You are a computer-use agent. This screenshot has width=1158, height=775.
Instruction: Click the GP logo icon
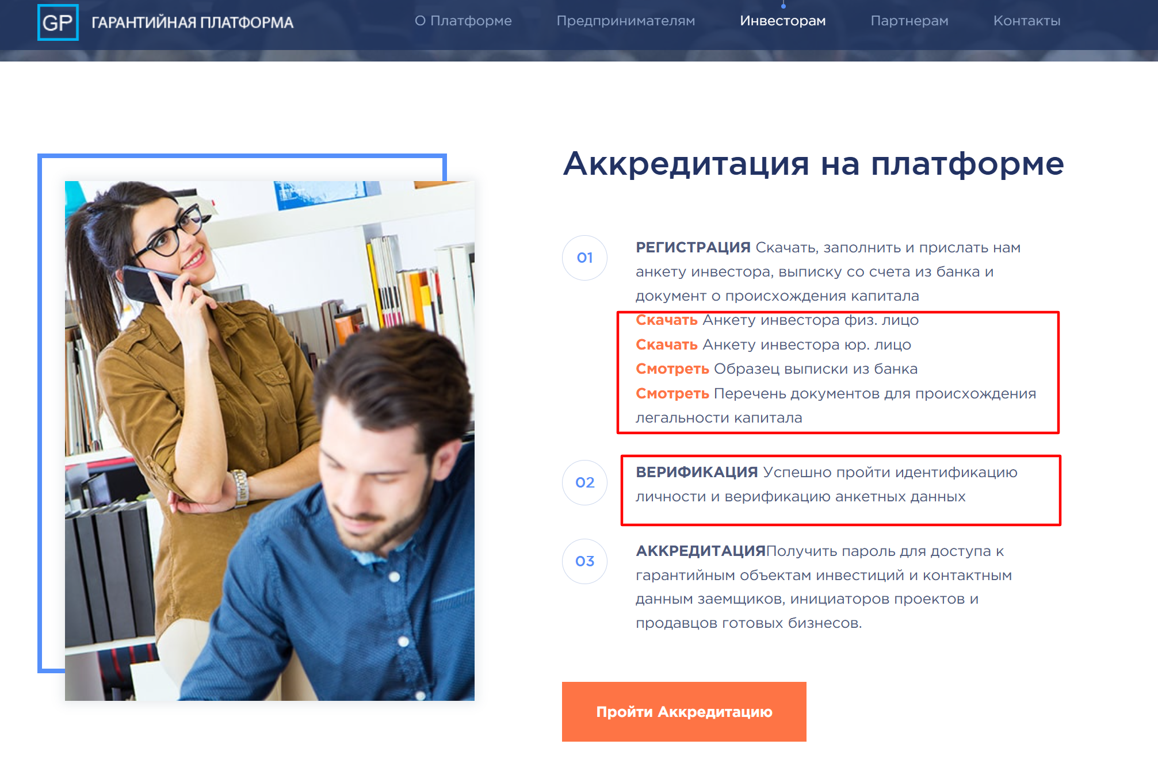click(58, 22)
